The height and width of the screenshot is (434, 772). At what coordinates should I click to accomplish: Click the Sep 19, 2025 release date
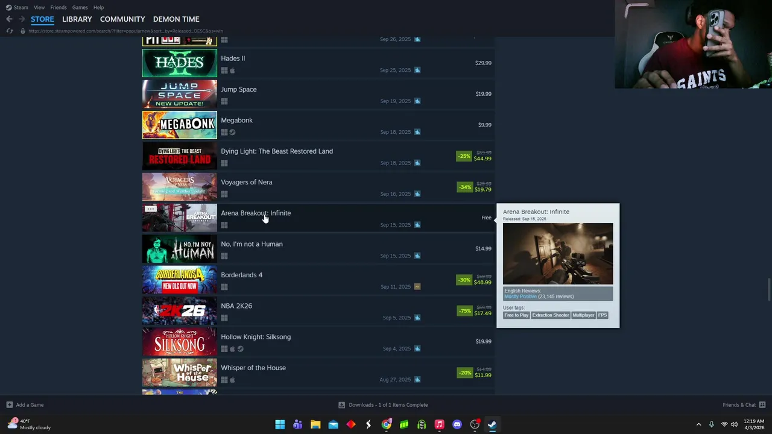click(396, 101)
